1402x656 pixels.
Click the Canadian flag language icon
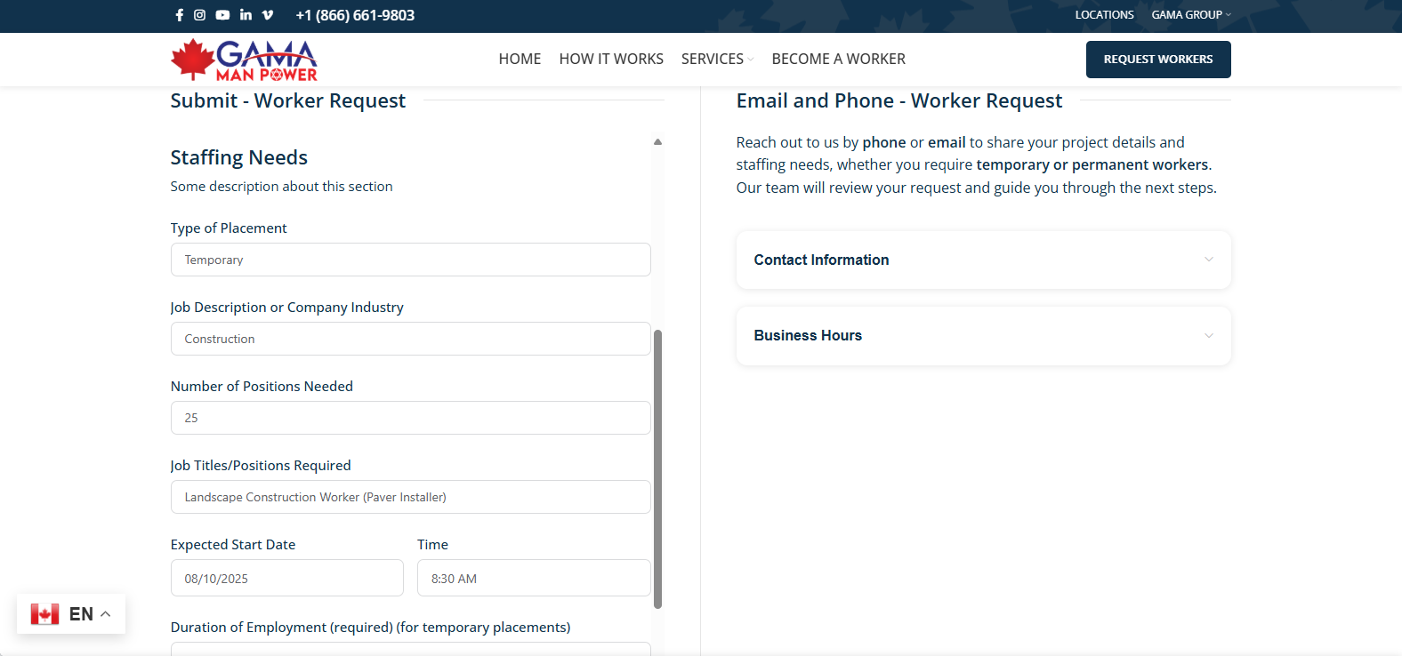(x=44, y=614)
